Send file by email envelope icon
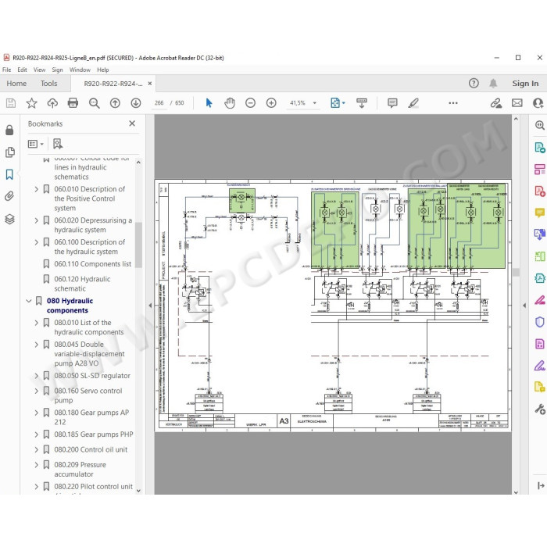The height and width of the screenshot is (547, 547). click(517, 103)
